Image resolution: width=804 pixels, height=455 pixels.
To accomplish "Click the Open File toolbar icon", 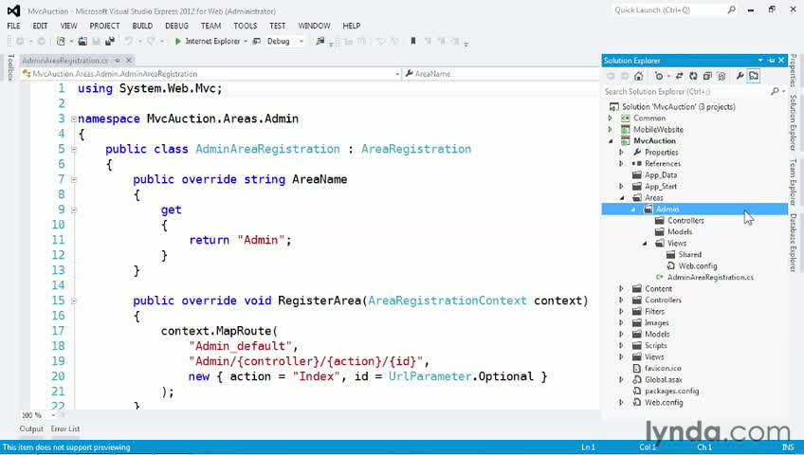I will pyautogui.click(x=82, y=41).
